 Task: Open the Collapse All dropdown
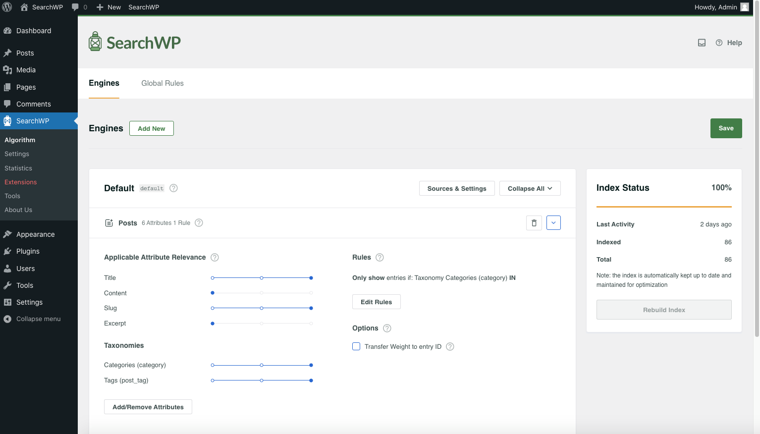click(x=530, y=188)
